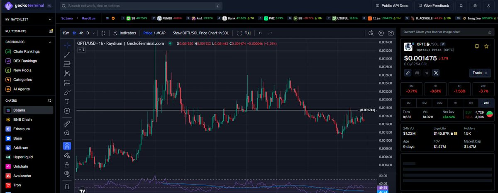The height and width of the screenshot is (193, 498).
Task: Collapse the sidebar with double-chevron icon
Action: 49,6
